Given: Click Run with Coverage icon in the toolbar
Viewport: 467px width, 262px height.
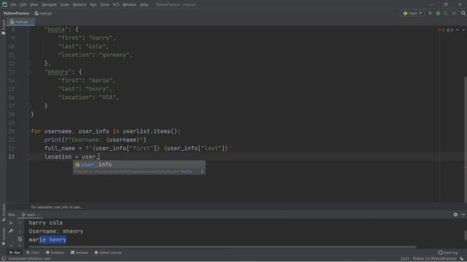Looking at the screenshot, I should [x=446, y=13].
